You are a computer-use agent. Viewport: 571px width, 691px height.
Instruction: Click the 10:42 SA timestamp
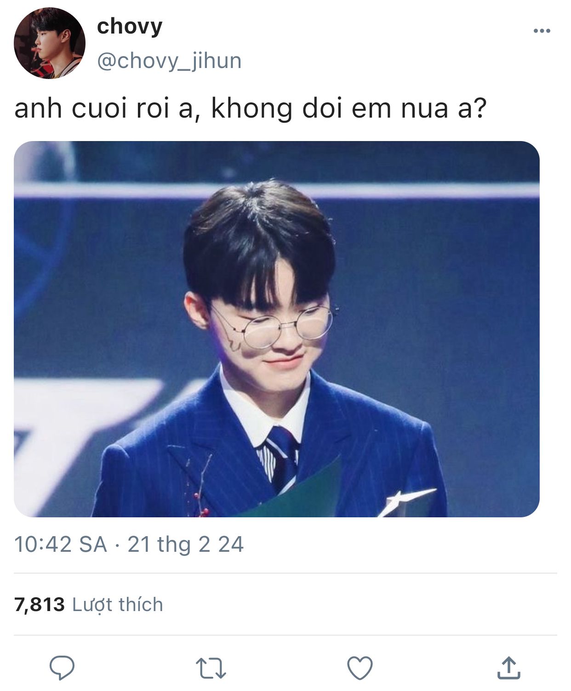61,544
